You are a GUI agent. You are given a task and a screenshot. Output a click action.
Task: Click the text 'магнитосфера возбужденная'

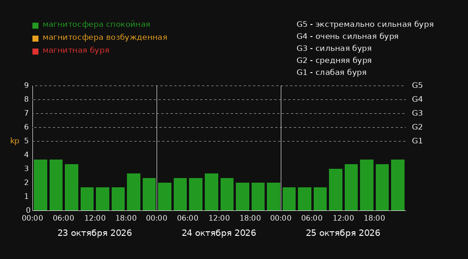click(x=105, y=37)
